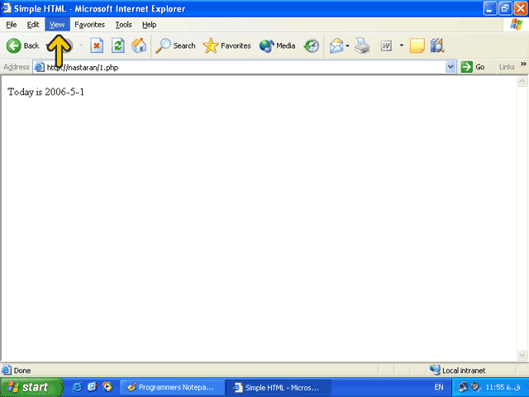529x397 pixels.
Task: Click the address bar URL field
Action: point(240,67)
